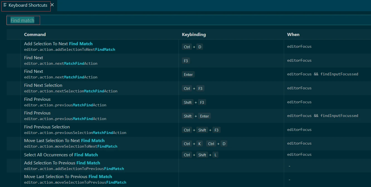Sort by the When column header
The height and width of the screenshot is (187, 371).
coord(293,35)
